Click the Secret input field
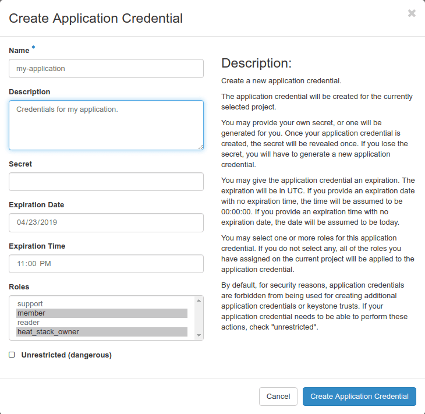Screen dimensions: 425x414 pos(106,182)
